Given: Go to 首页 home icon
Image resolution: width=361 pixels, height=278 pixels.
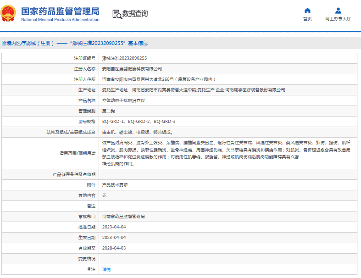Looking at the screenshot, I should [307, 11].
